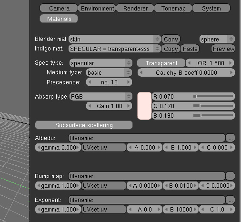Click the absorption color swatch
241x222 pixels.
[x=144, y=106]
